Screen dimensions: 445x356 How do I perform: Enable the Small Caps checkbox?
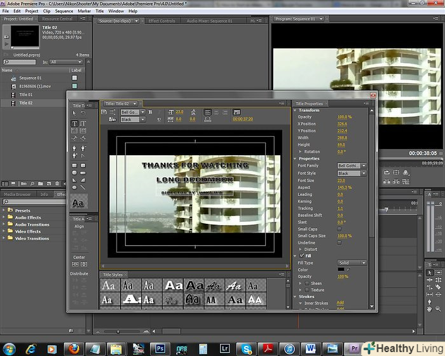coord(339,229)
